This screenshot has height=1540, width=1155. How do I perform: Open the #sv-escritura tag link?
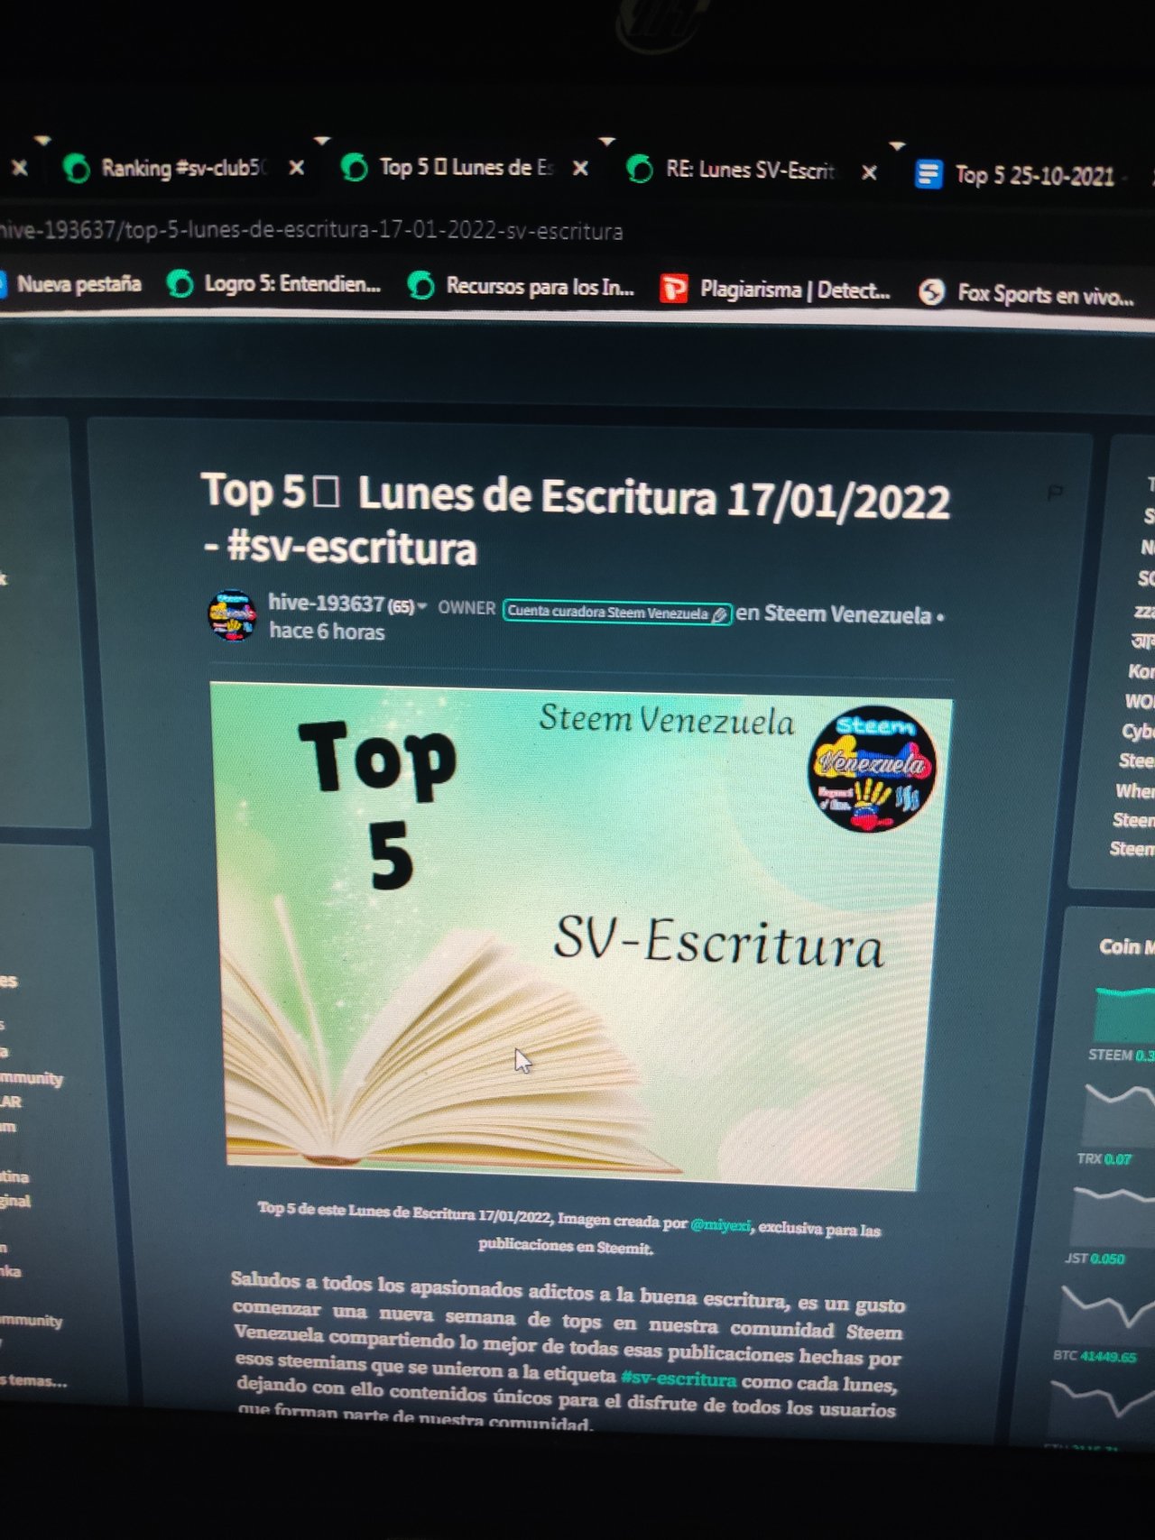point(679,1378)
